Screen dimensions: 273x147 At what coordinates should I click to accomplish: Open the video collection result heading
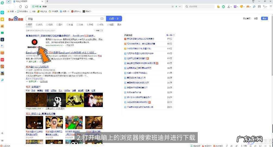pos(40,114)
